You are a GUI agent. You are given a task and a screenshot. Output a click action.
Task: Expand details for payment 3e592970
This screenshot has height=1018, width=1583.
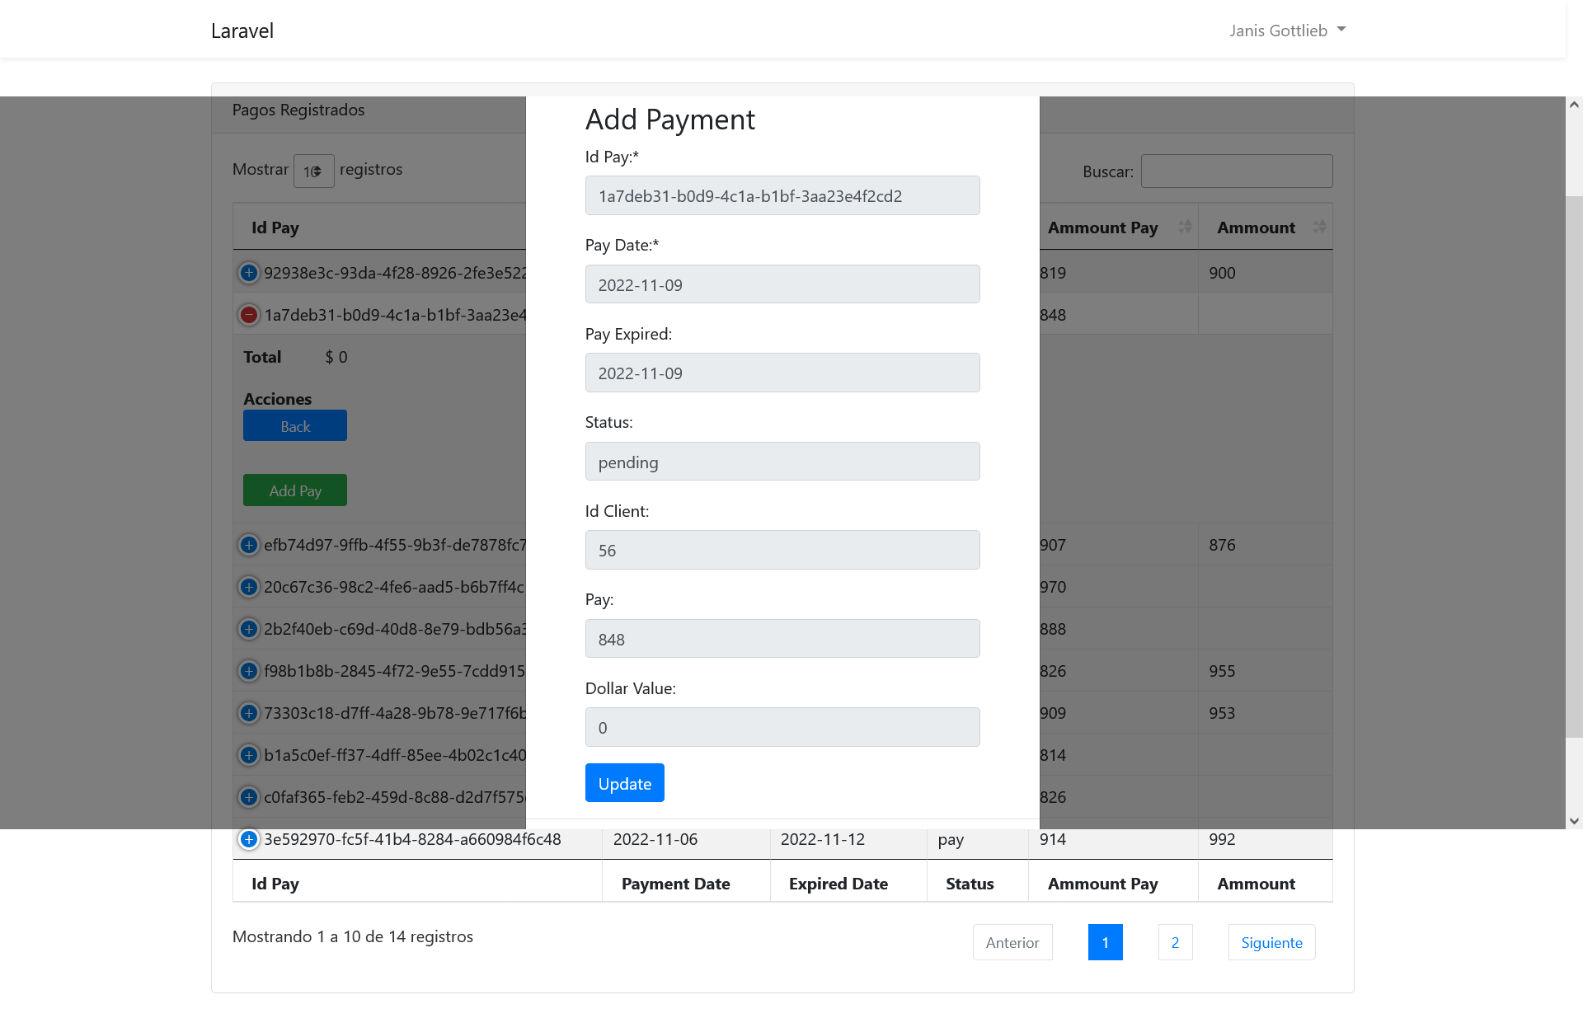click(x=248, y=839)
